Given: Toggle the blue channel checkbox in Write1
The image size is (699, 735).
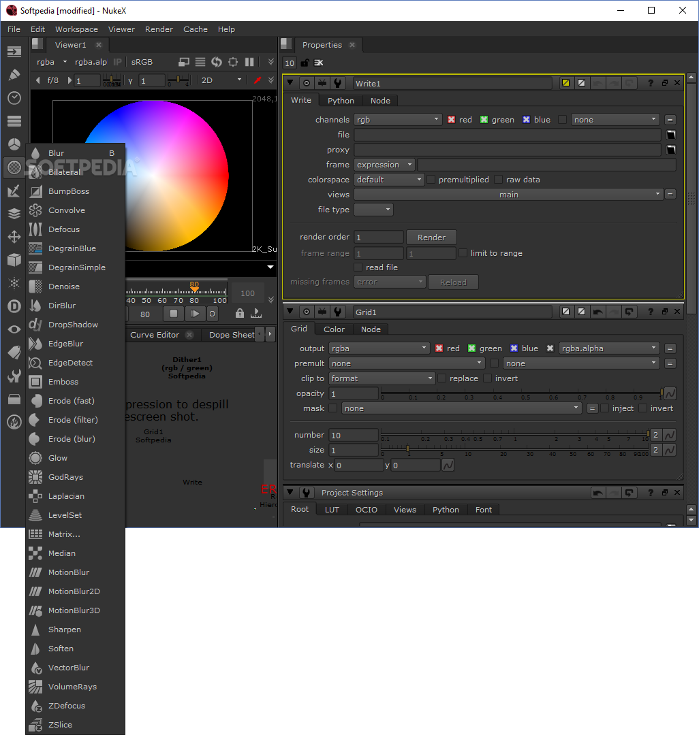Looking at the screenshot, I should [x=527, y=120].
